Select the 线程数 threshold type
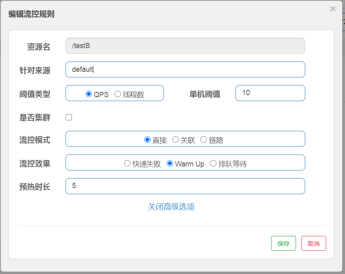 (x=118, y=94)
